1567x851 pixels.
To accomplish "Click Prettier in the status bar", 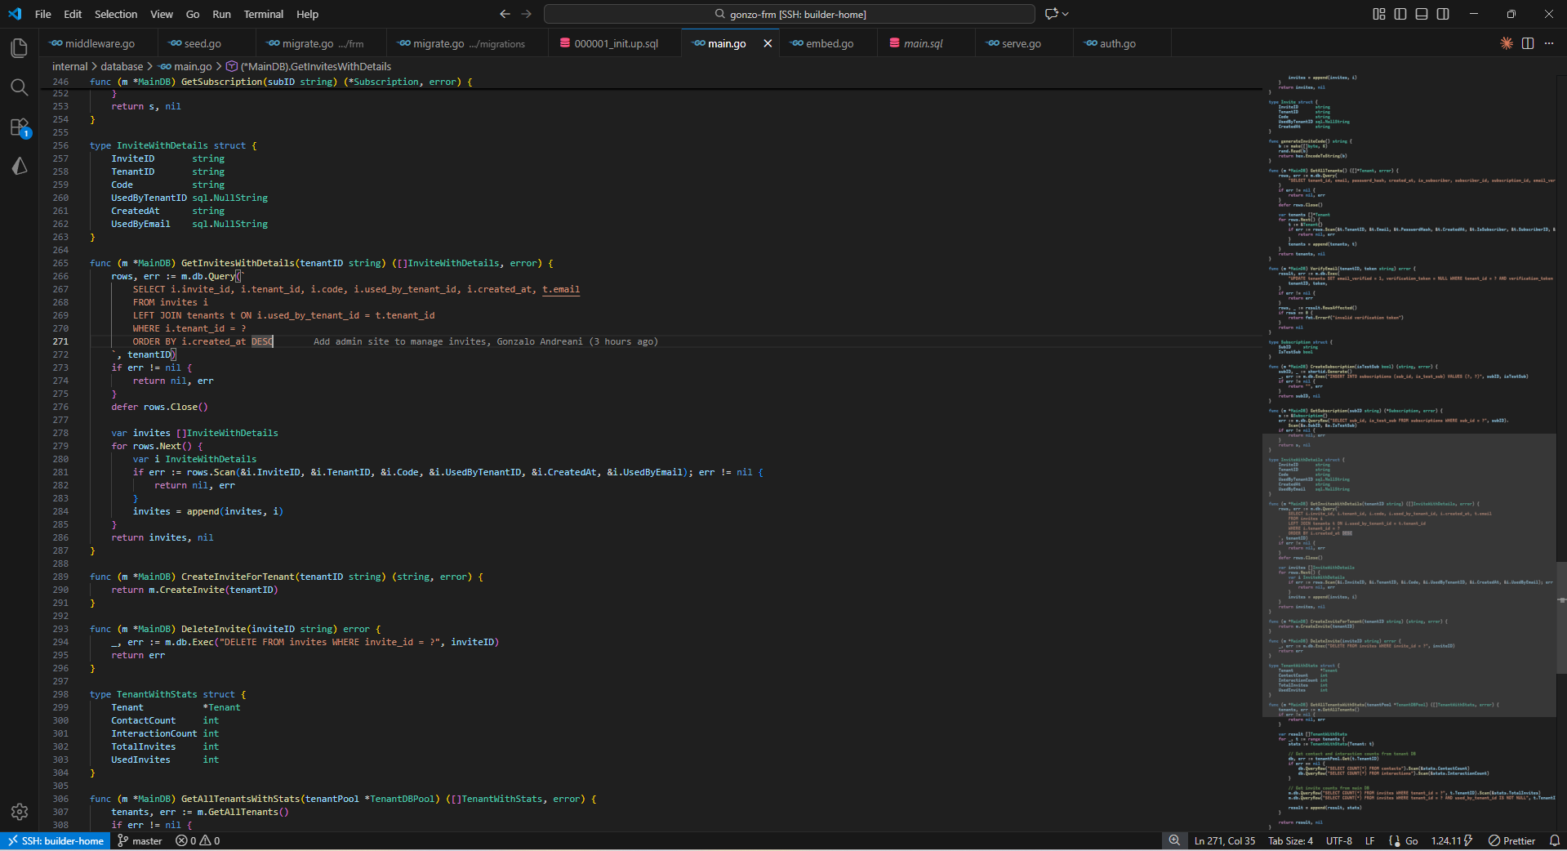I will [x=1513, y=840].
